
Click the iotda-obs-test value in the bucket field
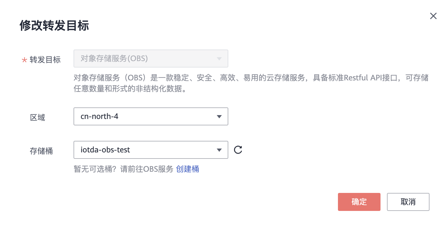point(105,150)
